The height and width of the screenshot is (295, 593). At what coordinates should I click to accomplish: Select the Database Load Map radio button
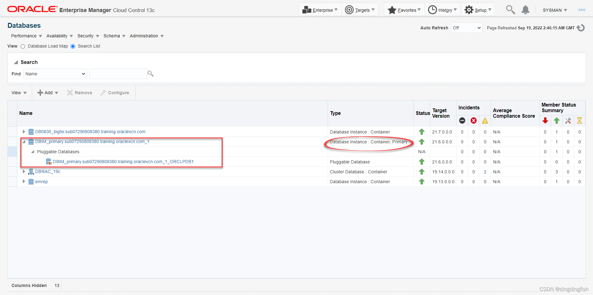[23, 46]
